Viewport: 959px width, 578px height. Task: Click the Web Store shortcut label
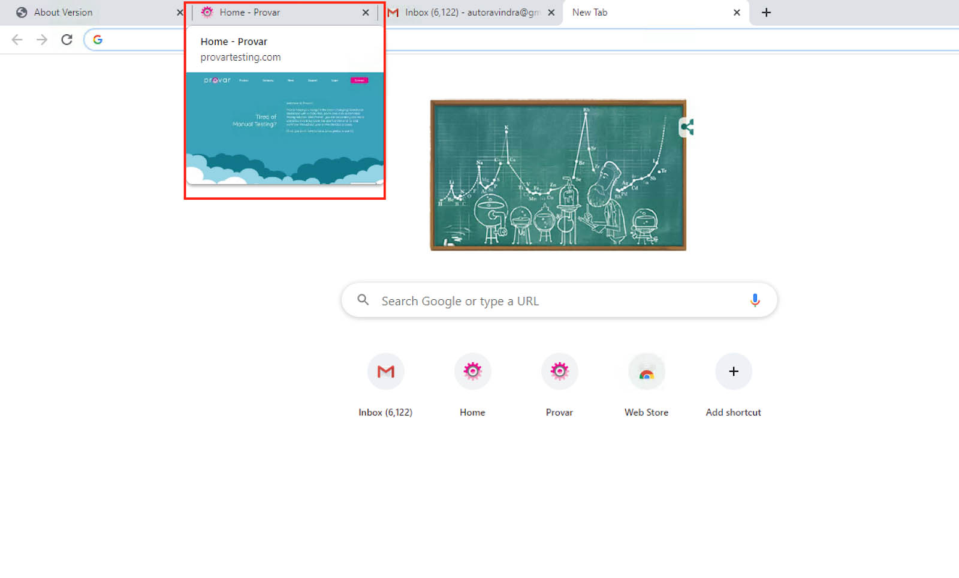646,413
